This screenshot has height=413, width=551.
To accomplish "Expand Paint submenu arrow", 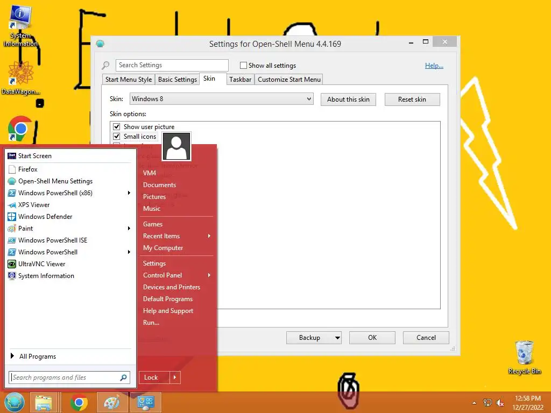I will point(129,228).
